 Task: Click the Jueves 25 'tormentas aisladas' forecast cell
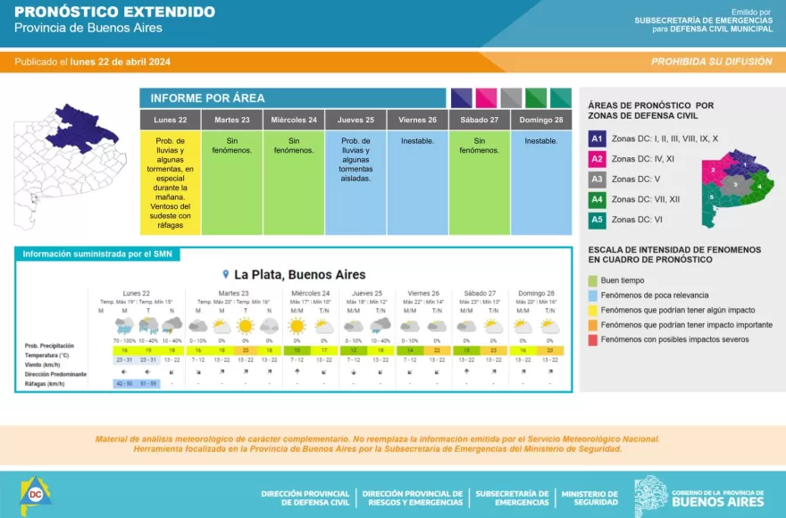pyautogui.click(x=355, y=183)
